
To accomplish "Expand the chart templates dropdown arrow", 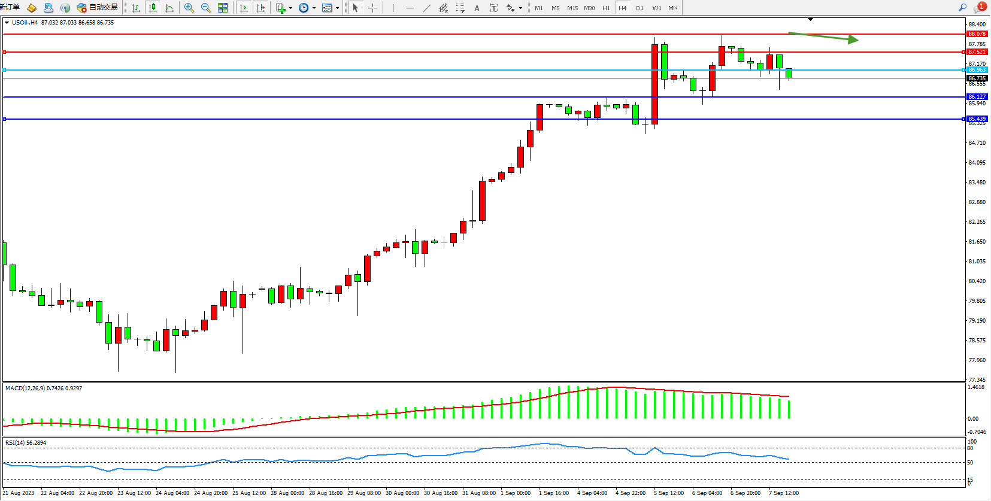I will pos(338,8).
